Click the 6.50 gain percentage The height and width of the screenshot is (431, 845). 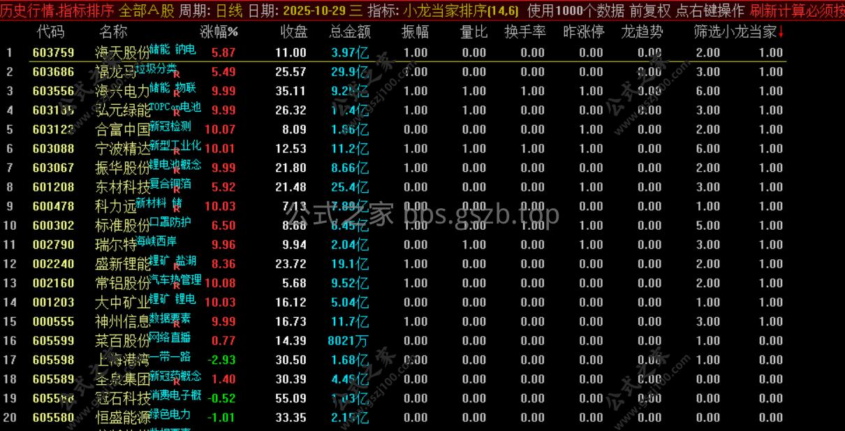pos(223,226)
